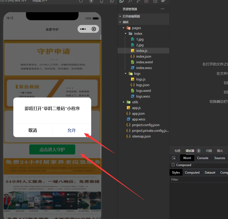
Task: Click the capsule close circle button
Action: [94, 29]
